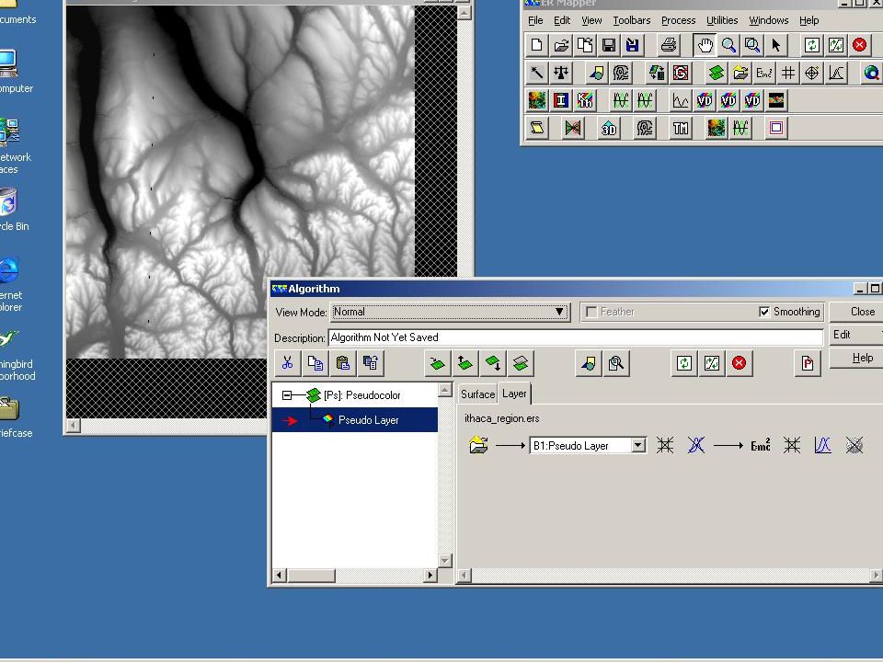The height and width of the screenshot is (662, 883).
Task: Click the blue transform curve icon after Emc²
Action: pos(822,446)
